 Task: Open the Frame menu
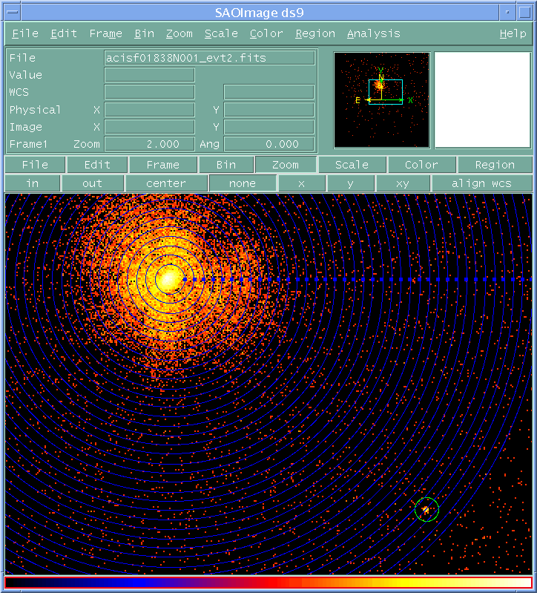(x=105, y=33)
